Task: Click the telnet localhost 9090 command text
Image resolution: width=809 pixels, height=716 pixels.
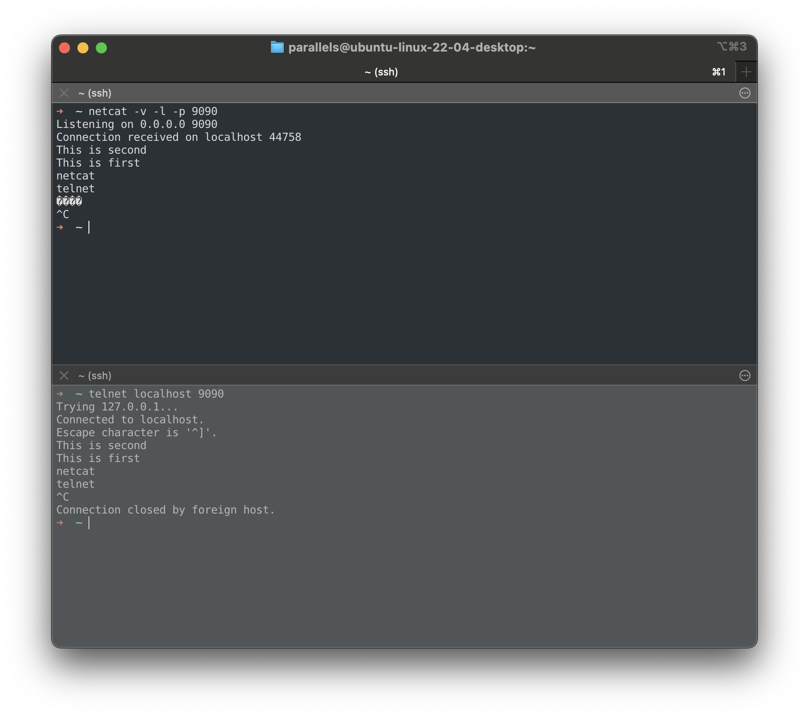Action: tap(156, 393)
